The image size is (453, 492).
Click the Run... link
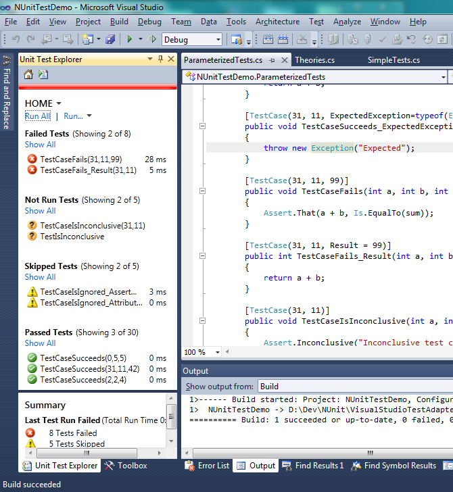tap(73, 116)
